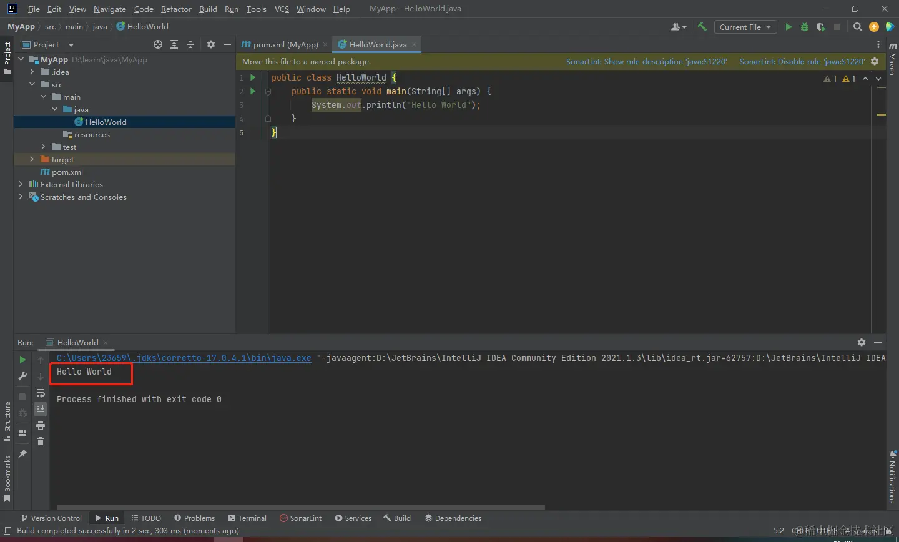
Task: Hide the Project tool window
Action: click(x=227, y=44)
